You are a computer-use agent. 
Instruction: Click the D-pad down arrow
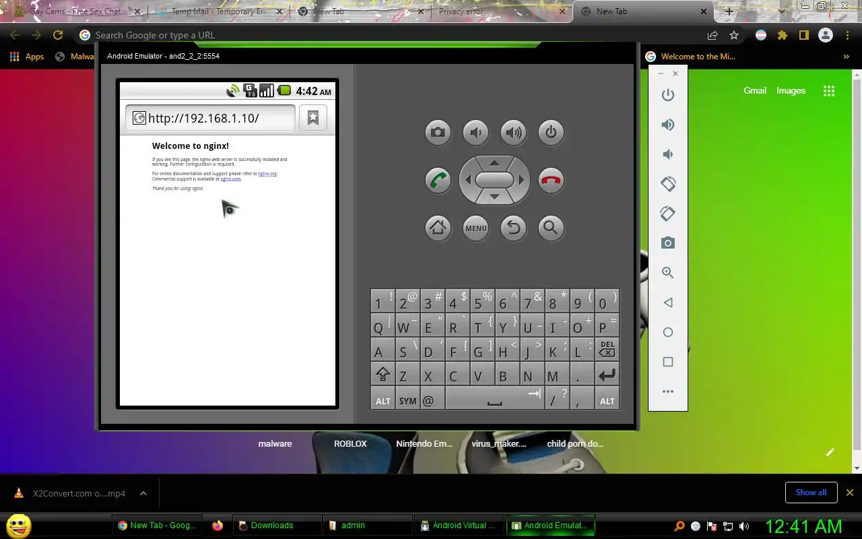[x=494, y=197]
